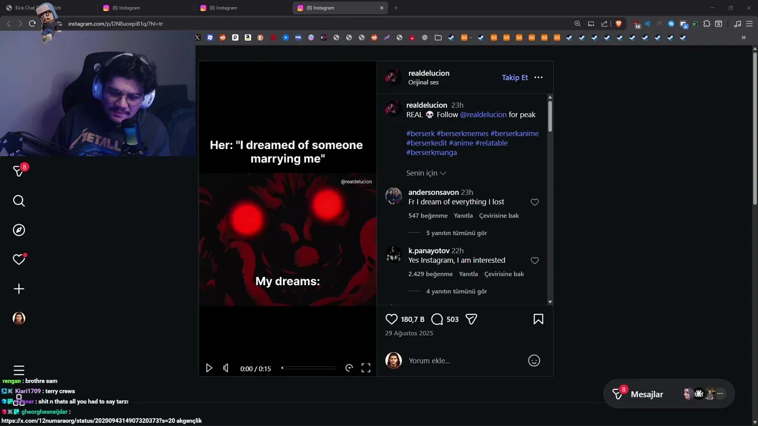Screen dimensions: 758x426
Task: Open the #relatable hashtag link
Action: [492, 143]
